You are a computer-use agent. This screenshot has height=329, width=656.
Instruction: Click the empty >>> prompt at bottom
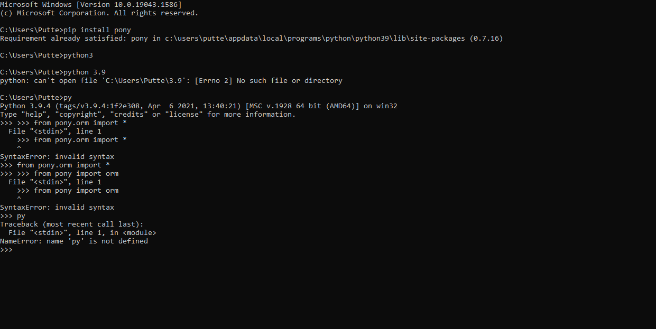(x=6, y=250)
